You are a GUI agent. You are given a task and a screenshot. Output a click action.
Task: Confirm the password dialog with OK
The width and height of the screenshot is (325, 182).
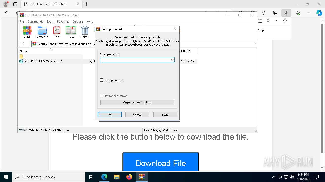pyautogui.click(x=109, y=115)
